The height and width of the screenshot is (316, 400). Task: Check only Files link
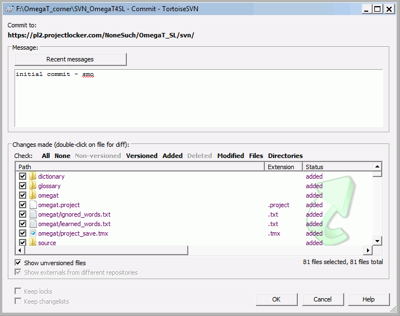click(x=256, y=156)
